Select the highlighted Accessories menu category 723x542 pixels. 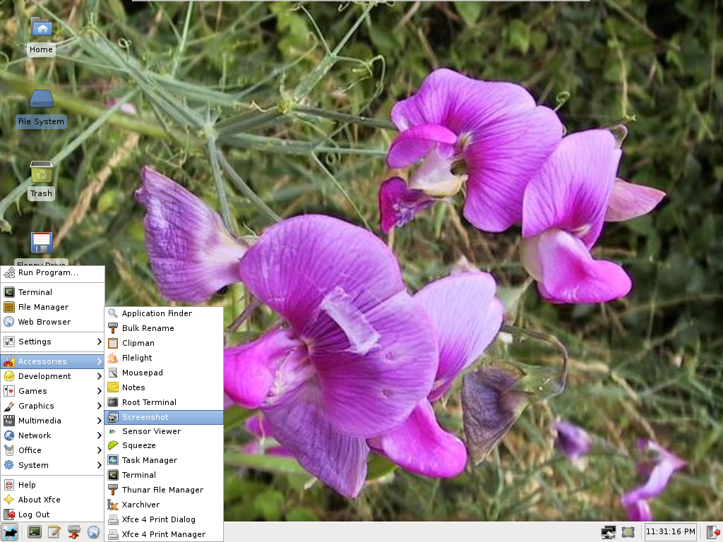pyautogui.click(x=52, y=361)
